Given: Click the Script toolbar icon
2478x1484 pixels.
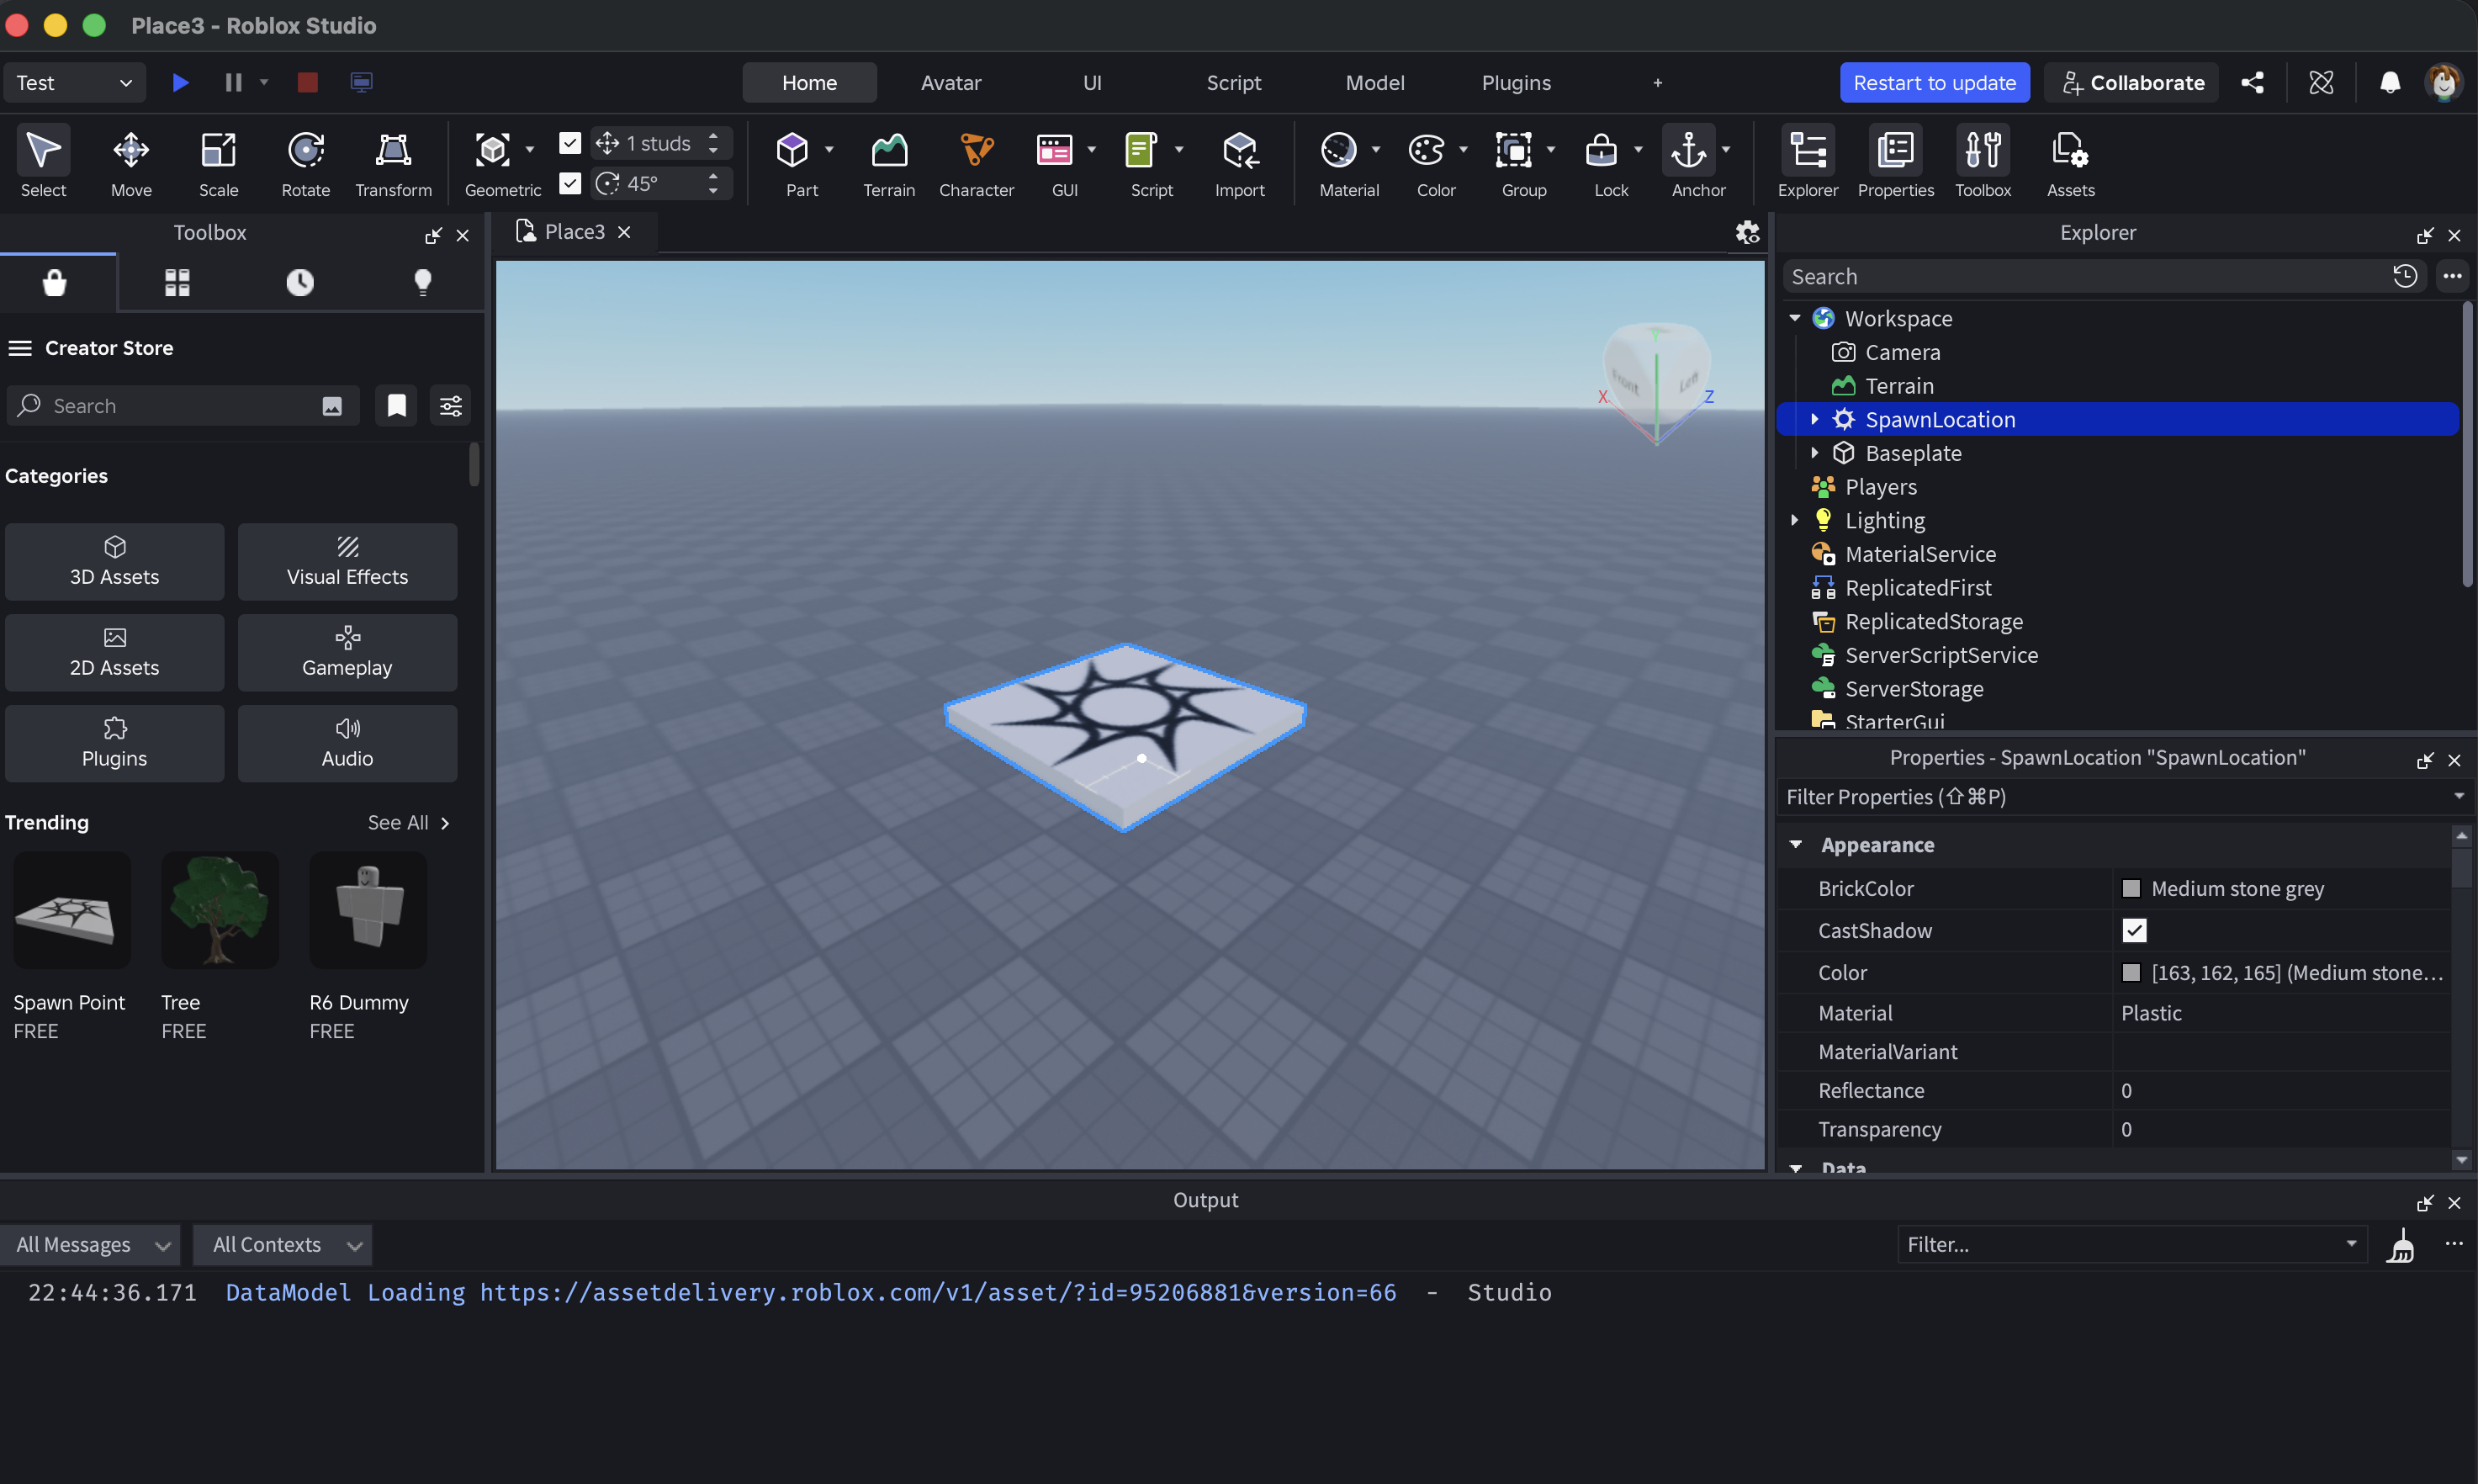Looking at the screenshot, I should (1141, 151).
